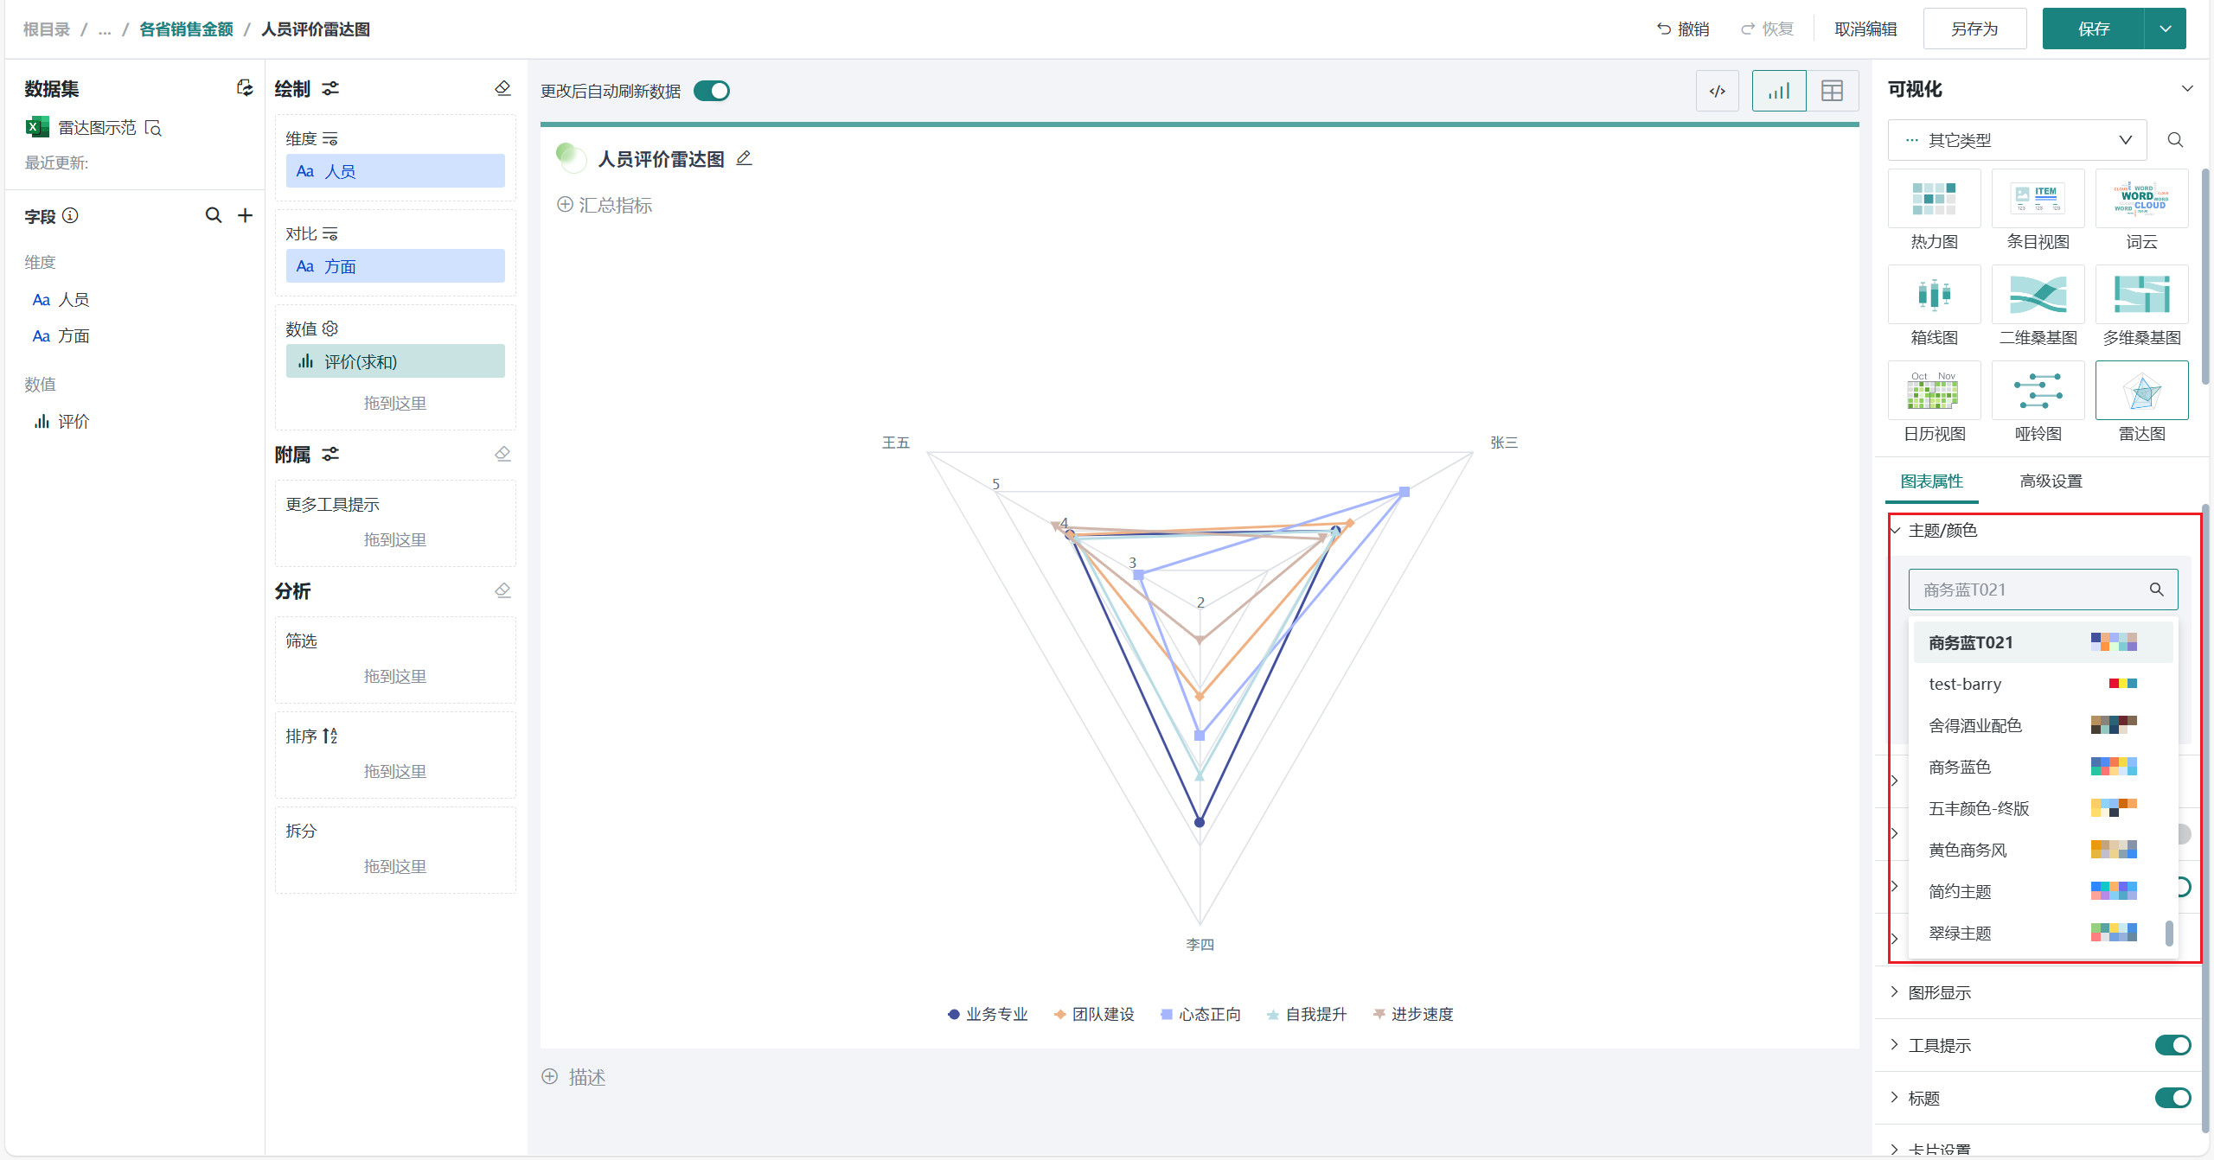The width and height of the screenshot is (2214, 1160).
Task: Open the save button dropdown arrow
Action: click(2166, 29)
